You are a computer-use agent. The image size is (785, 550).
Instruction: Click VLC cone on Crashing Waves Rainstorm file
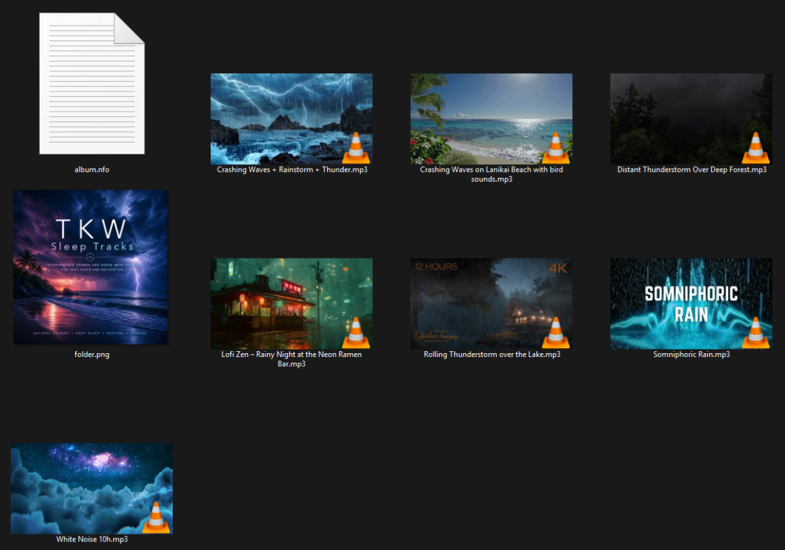tap(356, 147)
